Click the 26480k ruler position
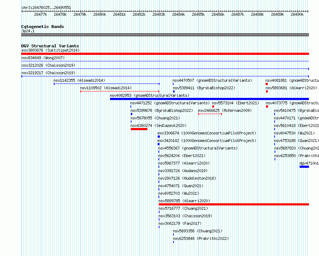The image size is (319, 256). (x=100, y=14)
